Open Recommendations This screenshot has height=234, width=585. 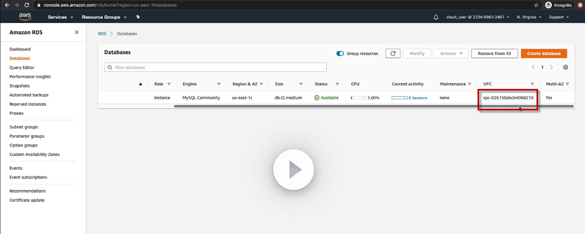point(27,191)
